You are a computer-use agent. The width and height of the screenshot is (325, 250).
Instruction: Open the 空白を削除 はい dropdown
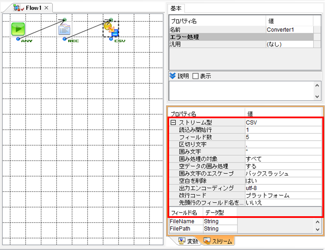tap(283, 181)
